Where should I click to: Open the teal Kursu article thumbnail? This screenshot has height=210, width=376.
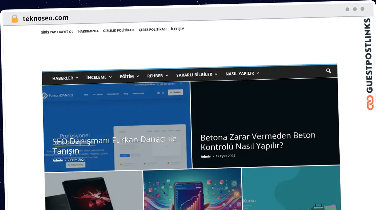click(x=291, y=187)
